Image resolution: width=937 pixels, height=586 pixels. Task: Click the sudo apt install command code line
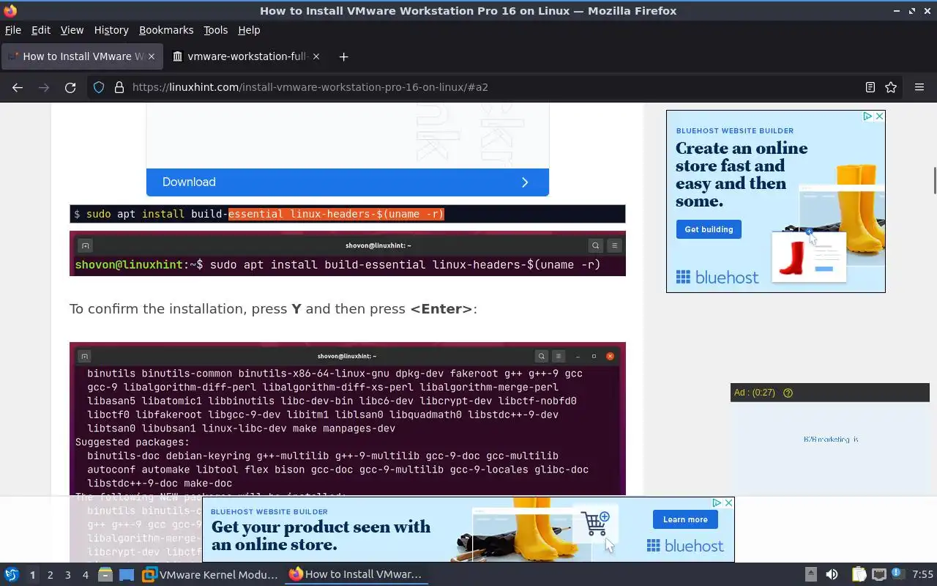point(348,214)
